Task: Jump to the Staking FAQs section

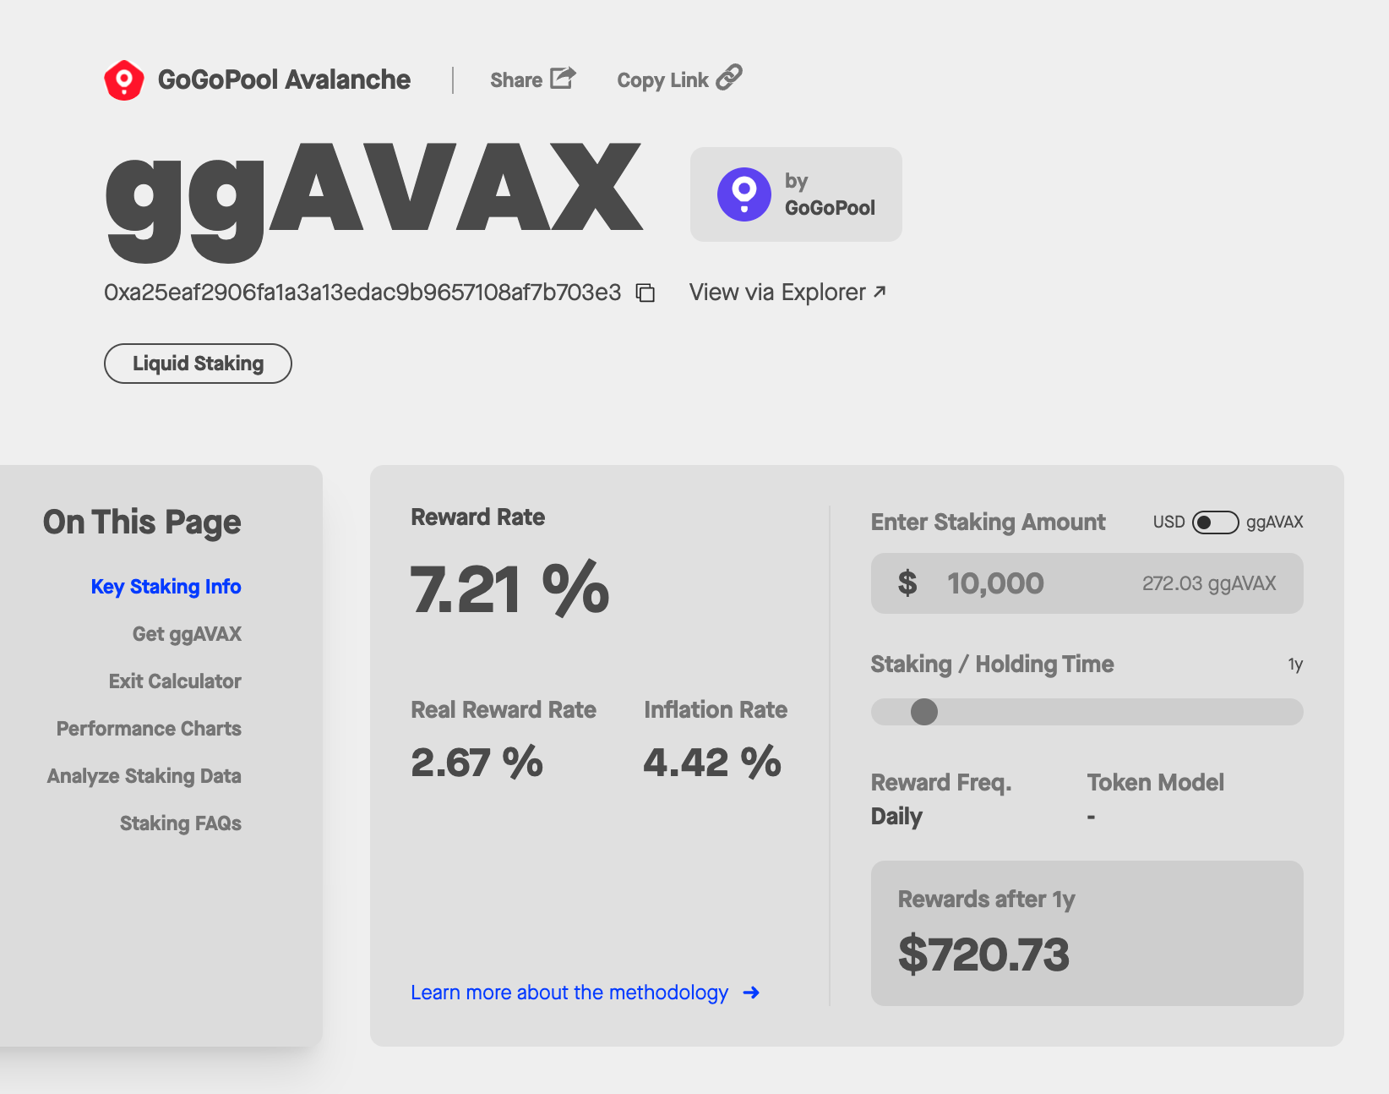Action: click(180, 823)
